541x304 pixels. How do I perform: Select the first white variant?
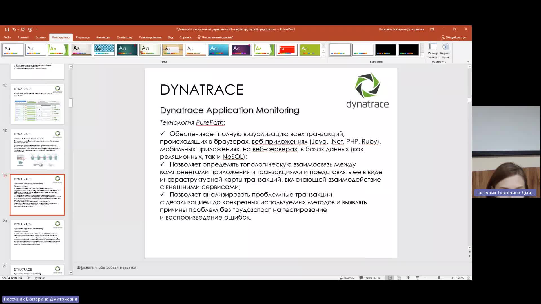point(340,50)
